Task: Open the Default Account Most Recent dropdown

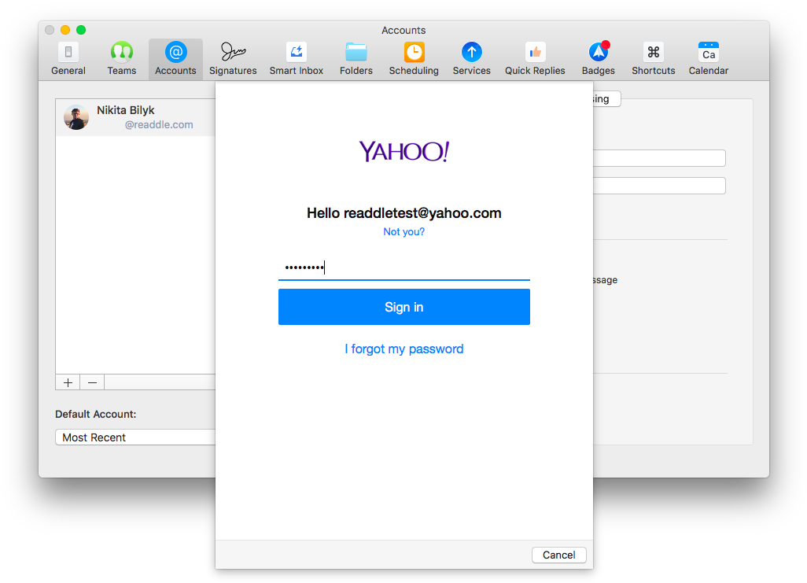Action: pos(135,437)
